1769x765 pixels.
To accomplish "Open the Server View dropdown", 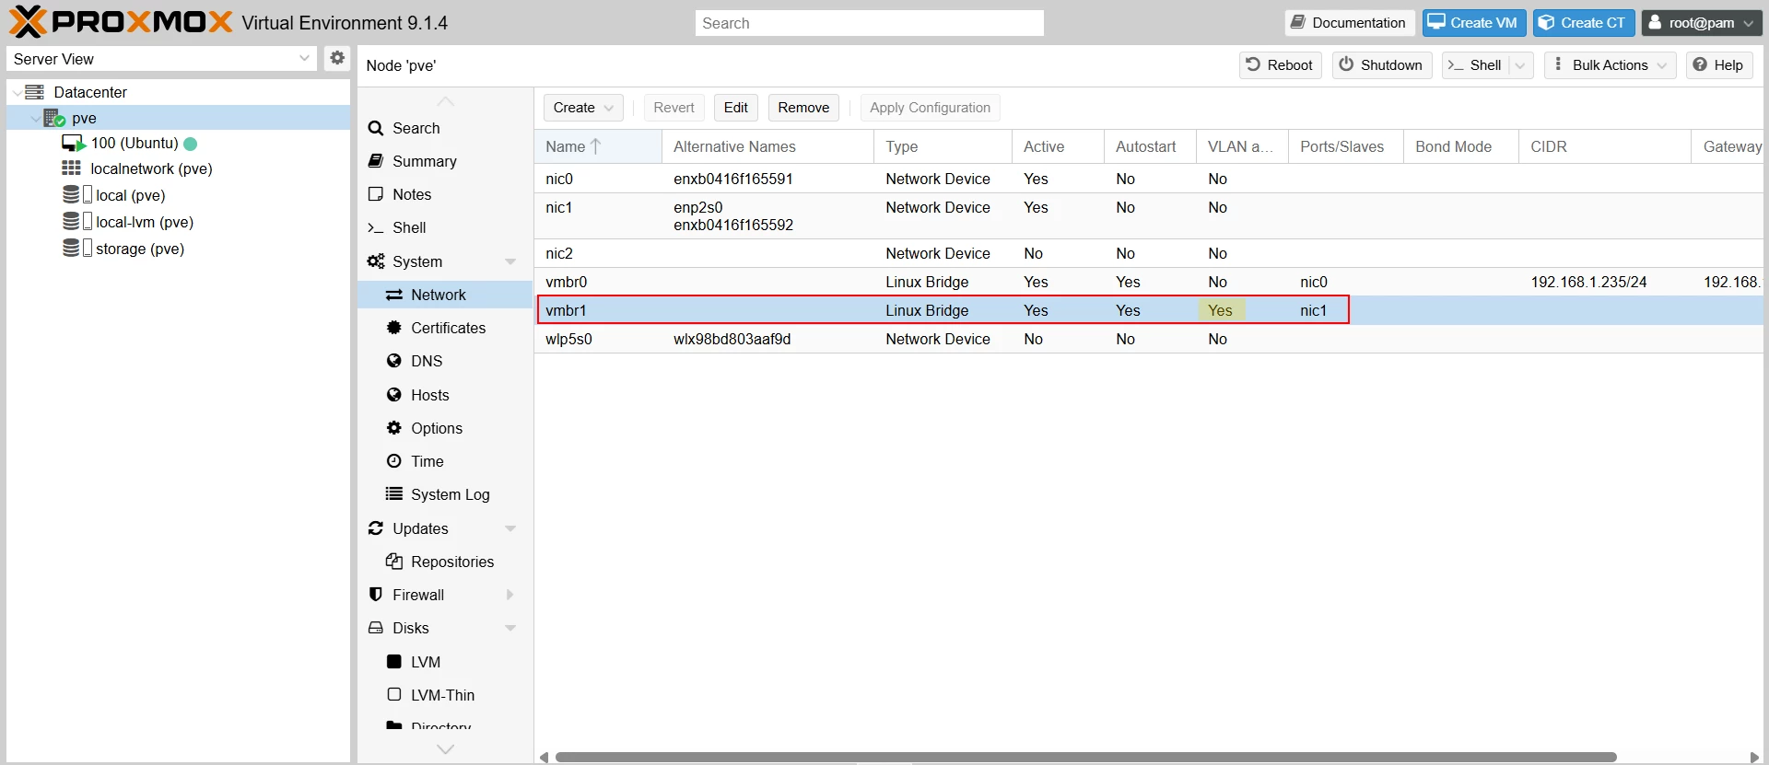I will coord(162,59).
